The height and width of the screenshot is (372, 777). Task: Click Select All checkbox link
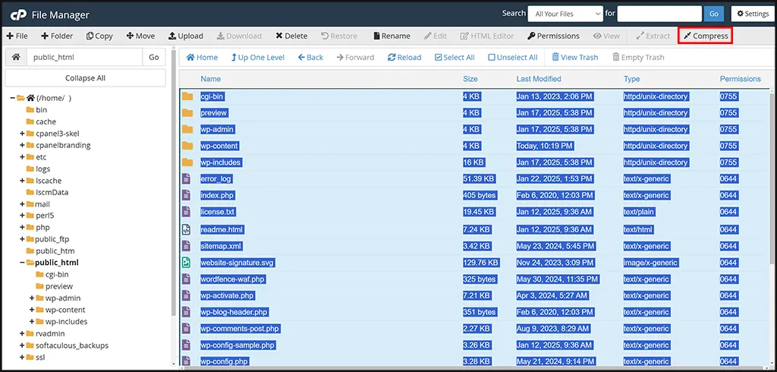[455, 57]
